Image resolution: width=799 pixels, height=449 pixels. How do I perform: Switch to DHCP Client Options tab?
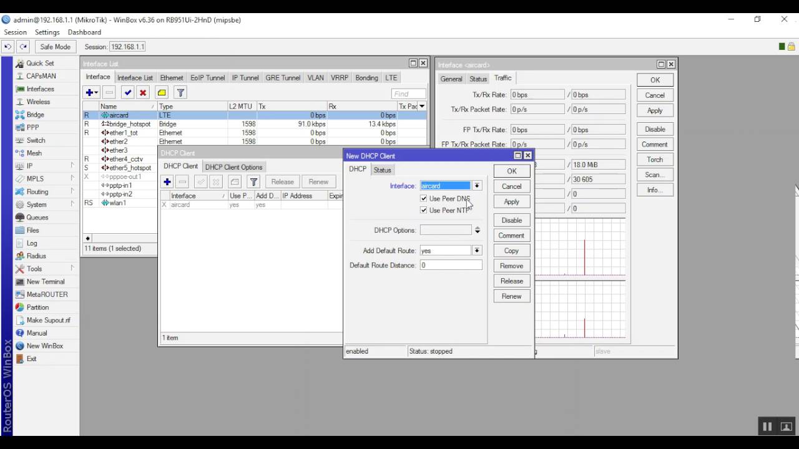233,167
